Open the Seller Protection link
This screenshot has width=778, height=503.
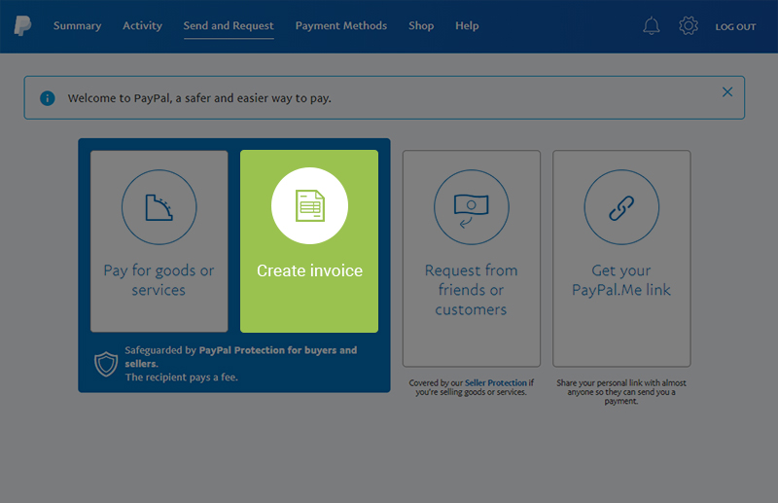pyautogui.click(x=496, y=382)
